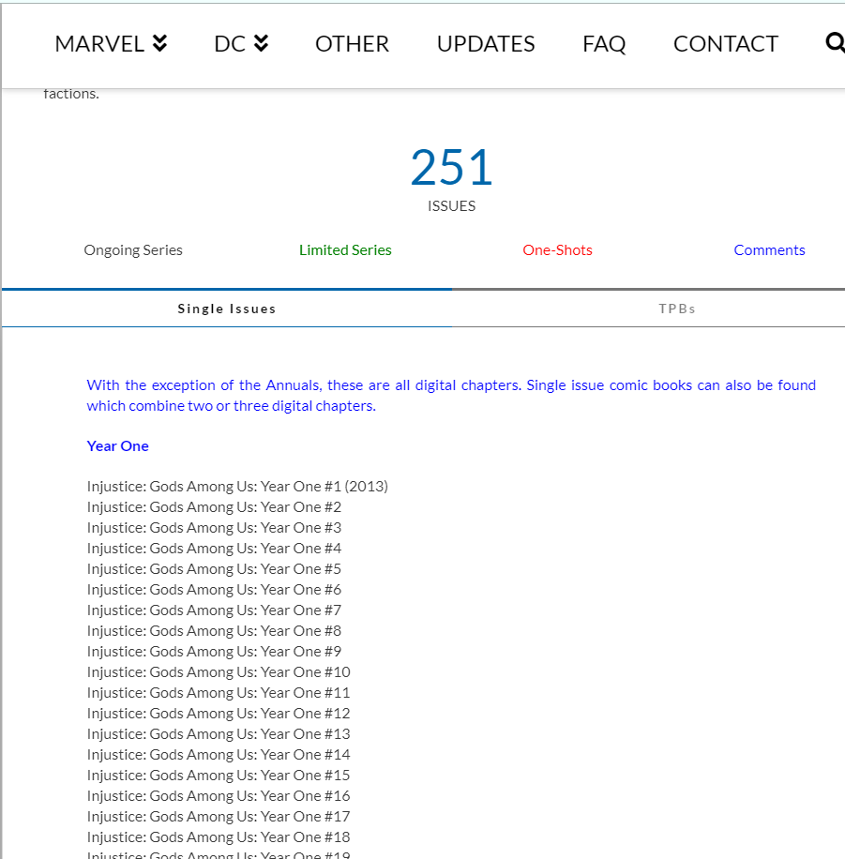Click the 251 issues counter

[x=451, y=167]
